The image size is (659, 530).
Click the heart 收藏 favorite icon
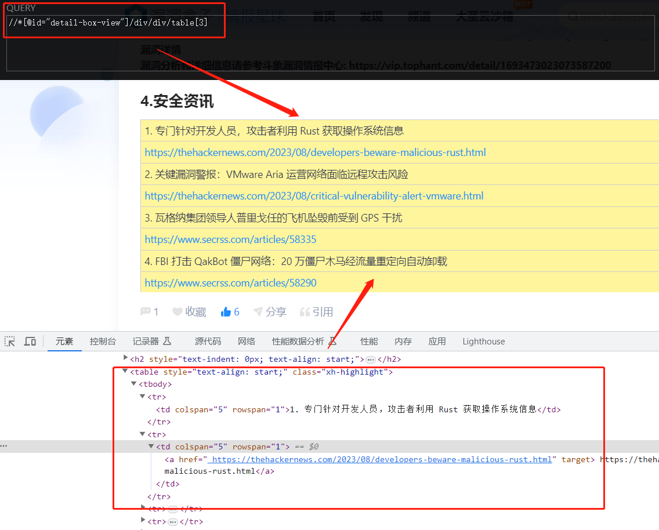pos(178,311)
